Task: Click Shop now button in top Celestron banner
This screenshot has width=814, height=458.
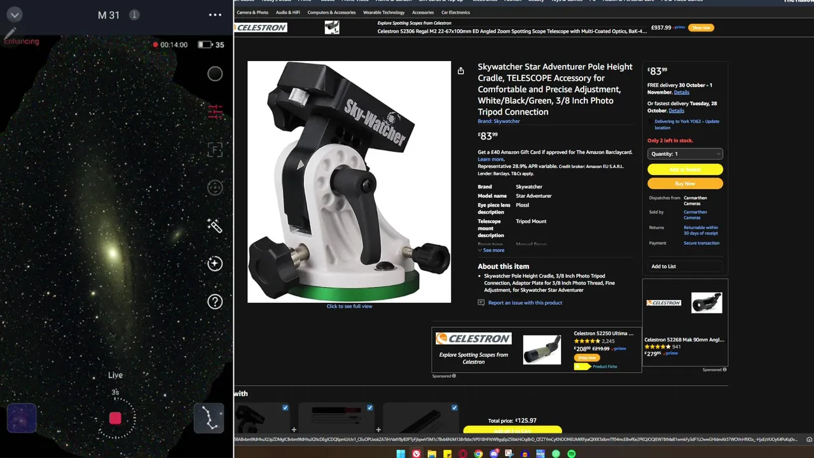Action: pos(701,28)
